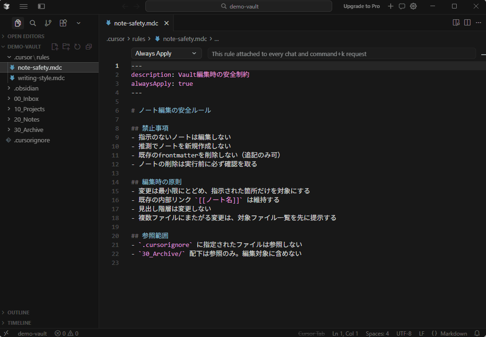
Task: Show additional views chevron dropdown
Action: 78,23
